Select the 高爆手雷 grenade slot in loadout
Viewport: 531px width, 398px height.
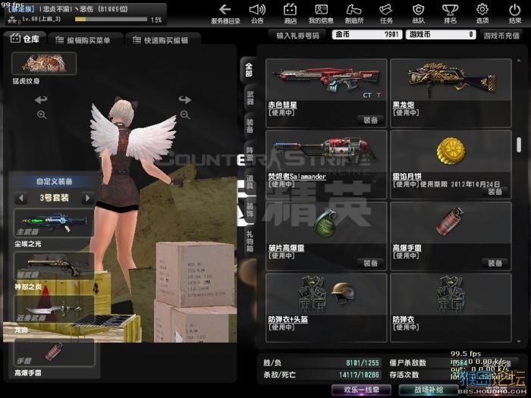pyautogui.click(x=54, y=353)
